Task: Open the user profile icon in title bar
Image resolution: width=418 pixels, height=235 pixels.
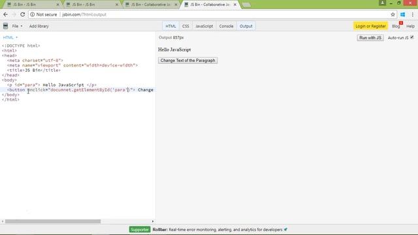Action: point(382,3)
